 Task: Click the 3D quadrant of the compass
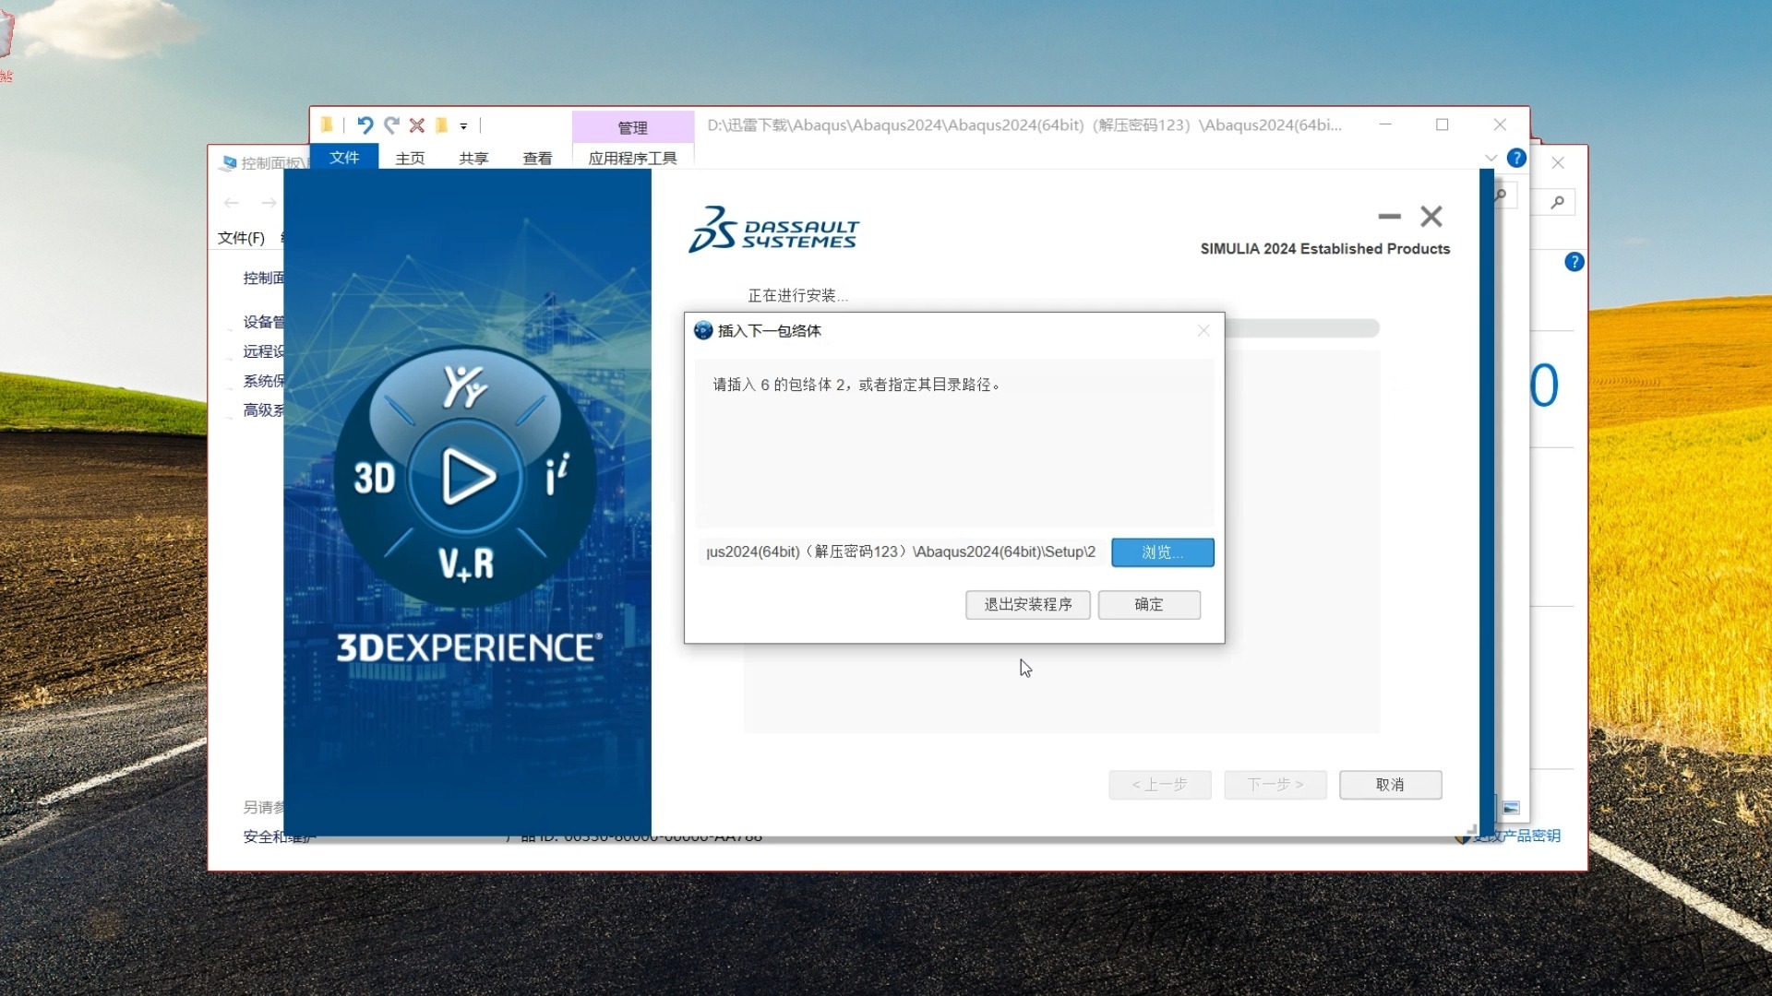[x=374, y=478]
